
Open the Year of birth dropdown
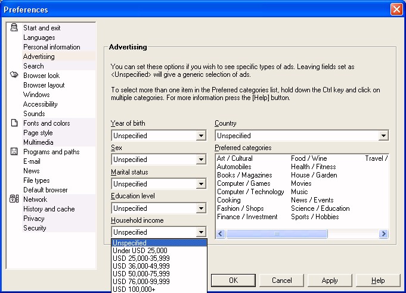coord(202,136)
